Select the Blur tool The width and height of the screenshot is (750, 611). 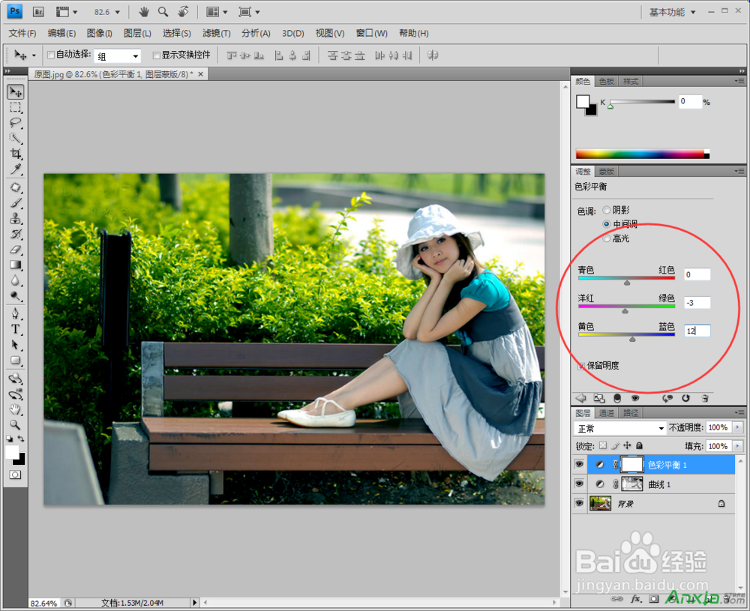(15, 280)
